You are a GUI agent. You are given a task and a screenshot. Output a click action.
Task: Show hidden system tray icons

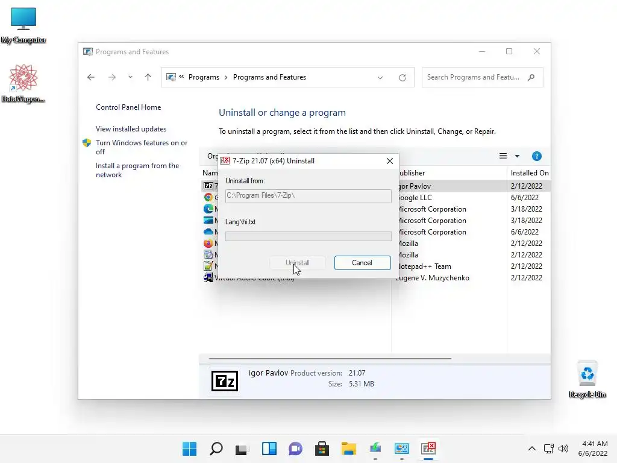point(531,449)
